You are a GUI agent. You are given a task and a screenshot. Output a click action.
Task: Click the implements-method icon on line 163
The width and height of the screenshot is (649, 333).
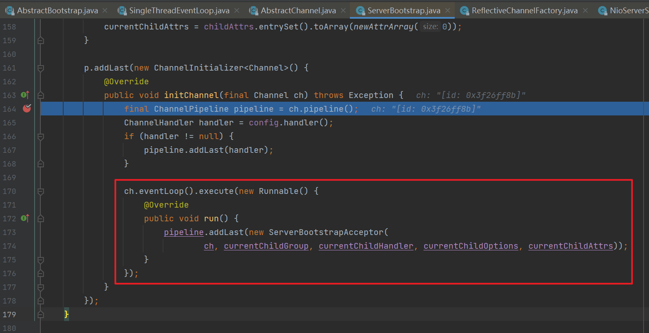coord(25,95)
